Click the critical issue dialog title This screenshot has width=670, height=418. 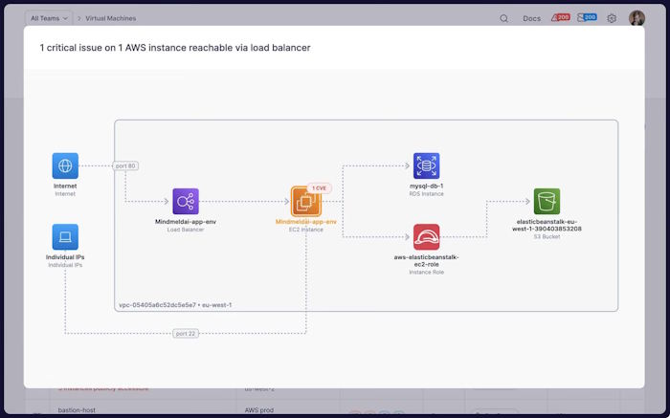point(175,48)
